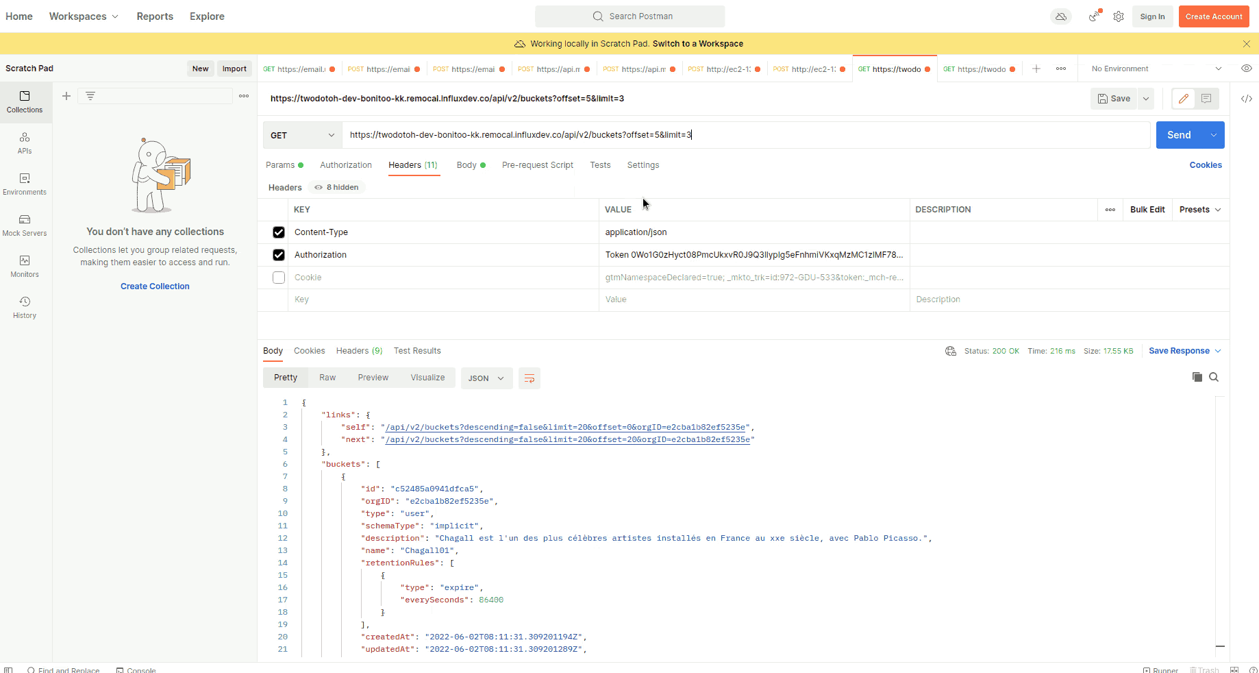Click the network globe icon beside Status
The image size is (1259, 673).
951,351
